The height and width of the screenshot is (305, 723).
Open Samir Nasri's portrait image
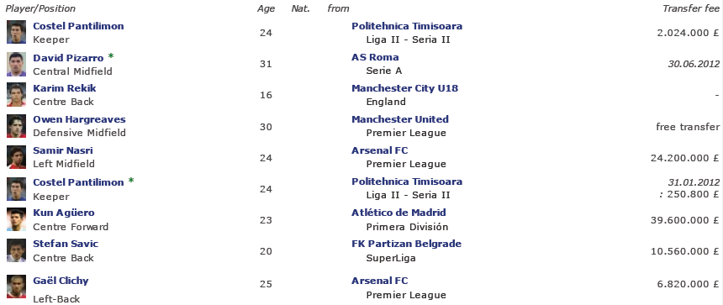[16, 157]
